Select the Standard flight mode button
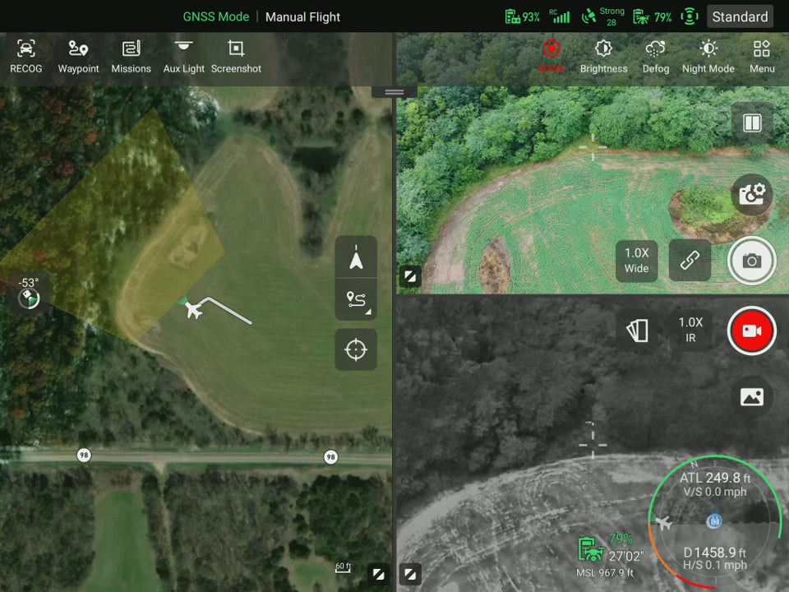Viewport: 789px width, 592px height. click(x=739, y=16)
